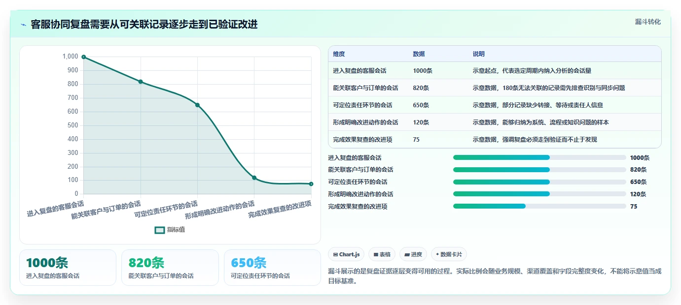Click the 说明 table column header

click(478, 54)
